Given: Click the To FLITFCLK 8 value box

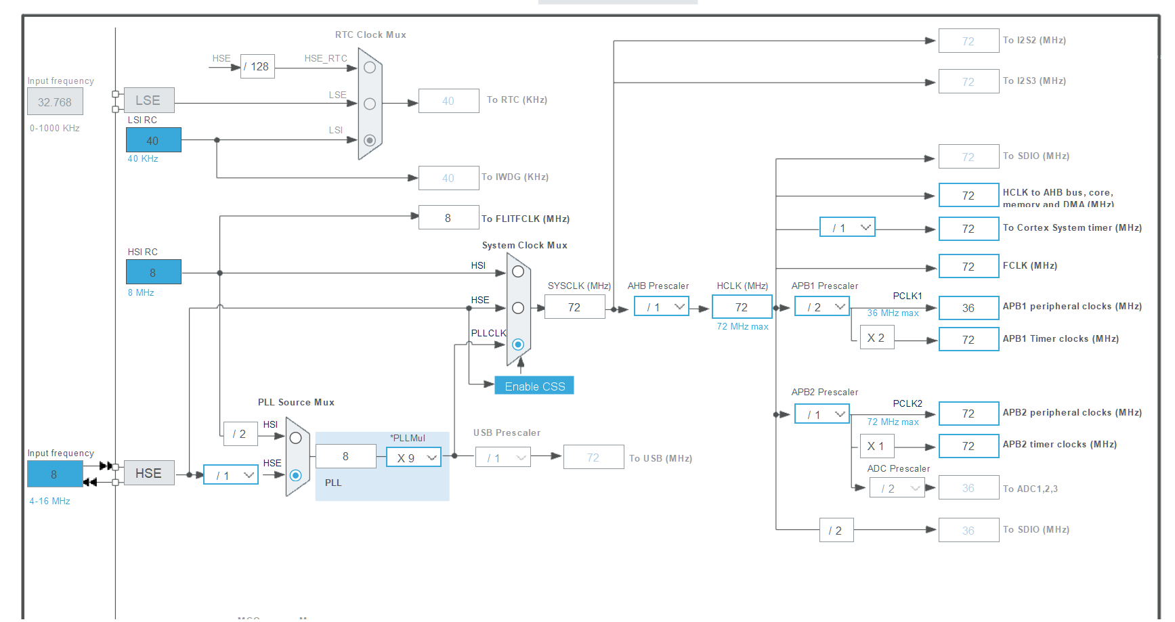Looking at the screenshot, I should click(449, 217).
